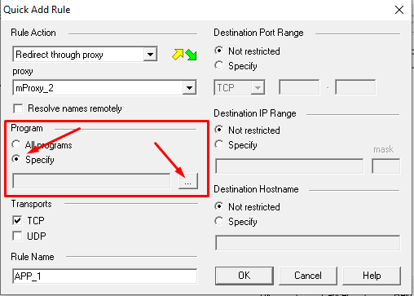Select Specify under Destination Hostname
This screenshot has height=296, width=414.
[219, 221]
